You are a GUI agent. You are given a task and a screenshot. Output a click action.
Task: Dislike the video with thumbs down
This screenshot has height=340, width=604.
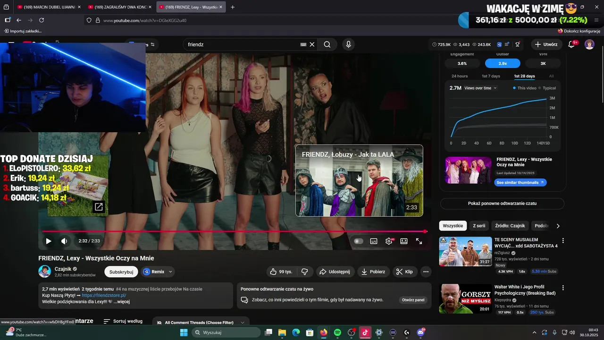pyautogui.click(x=305, y=272)
